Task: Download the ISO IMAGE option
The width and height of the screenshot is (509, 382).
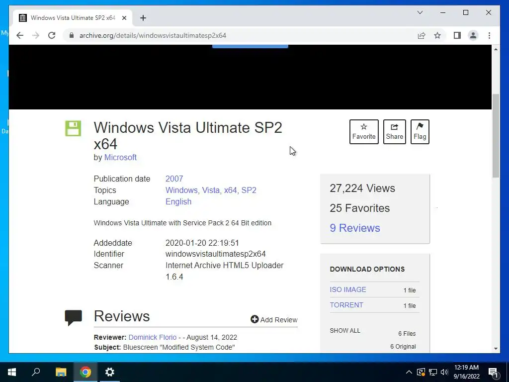Action: coord(347,289)
